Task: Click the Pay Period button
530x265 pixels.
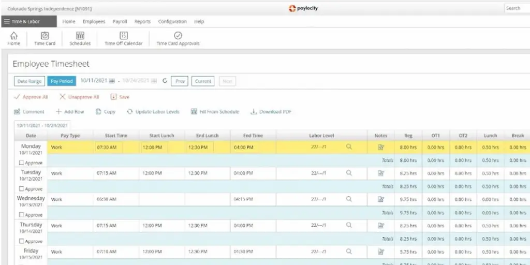Action: (62, 81)
